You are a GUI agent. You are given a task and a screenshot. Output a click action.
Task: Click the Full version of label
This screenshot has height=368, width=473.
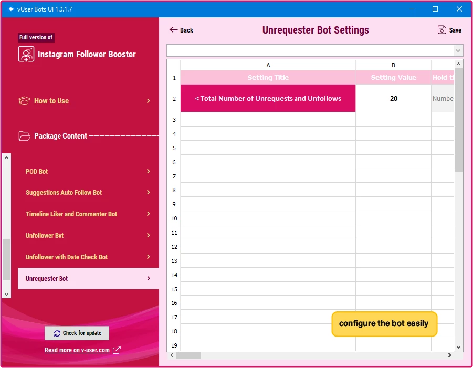pyautogui.click(x=36, y=37)
